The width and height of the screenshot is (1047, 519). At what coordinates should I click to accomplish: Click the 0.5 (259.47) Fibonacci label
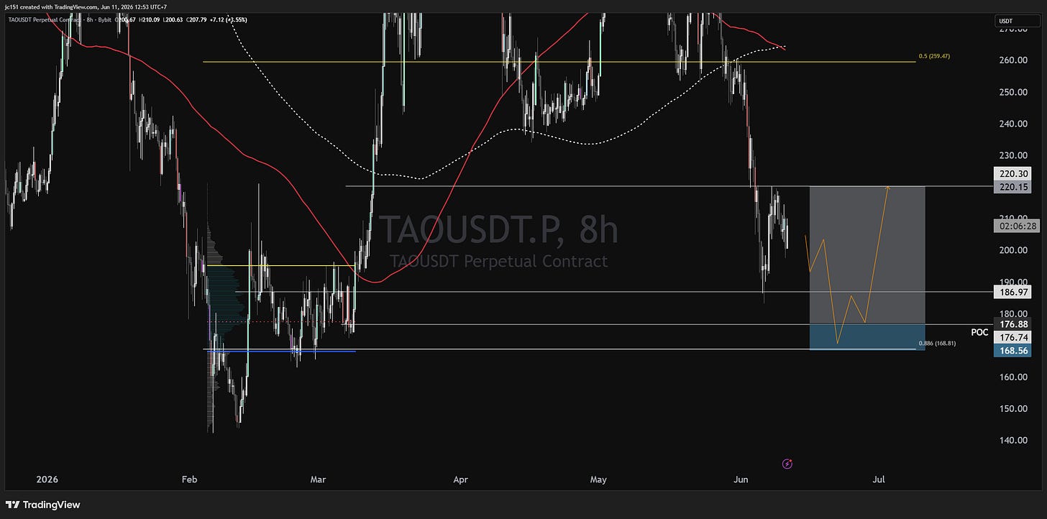point(935,56)
